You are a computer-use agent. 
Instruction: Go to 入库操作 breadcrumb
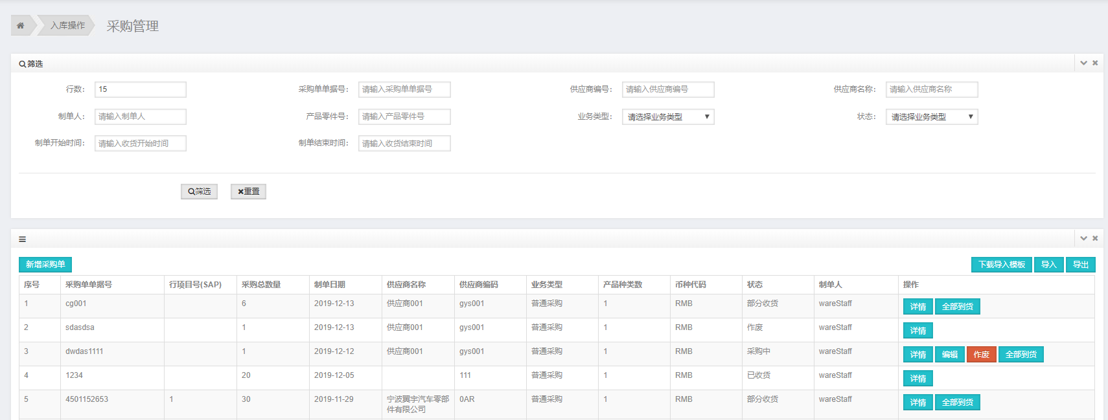click(x=67, y=25)
